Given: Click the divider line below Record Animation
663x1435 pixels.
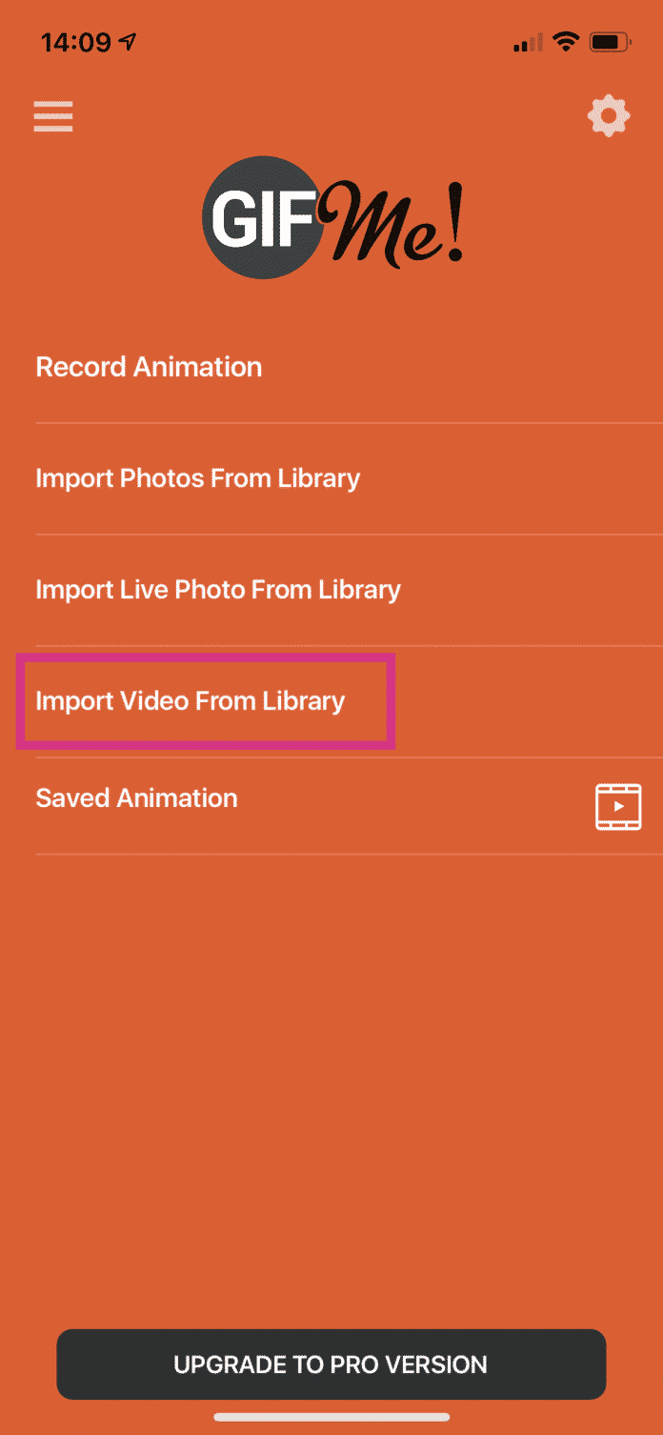Looking at the screenshot, I should (349, 422).
